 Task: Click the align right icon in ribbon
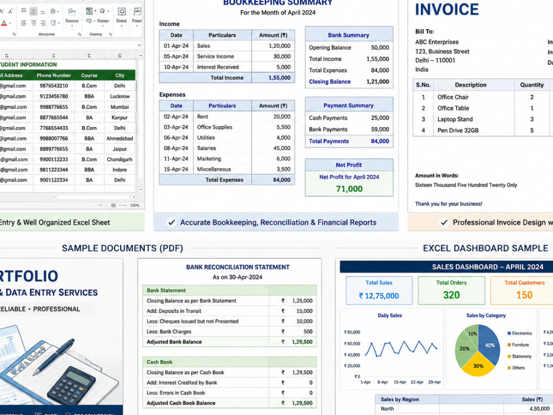click(x=43, y=23)
